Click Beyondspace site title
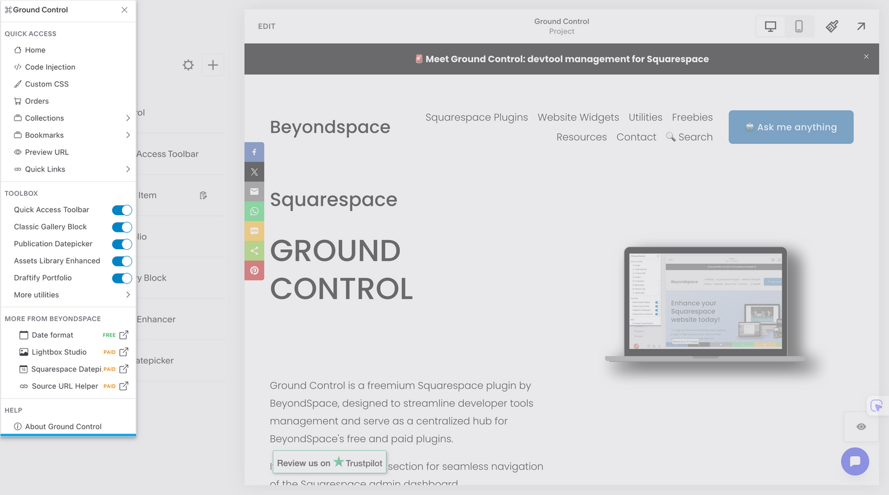Viewport: 889px width, 495px height. pyautogui.click(x=330, y=127)
